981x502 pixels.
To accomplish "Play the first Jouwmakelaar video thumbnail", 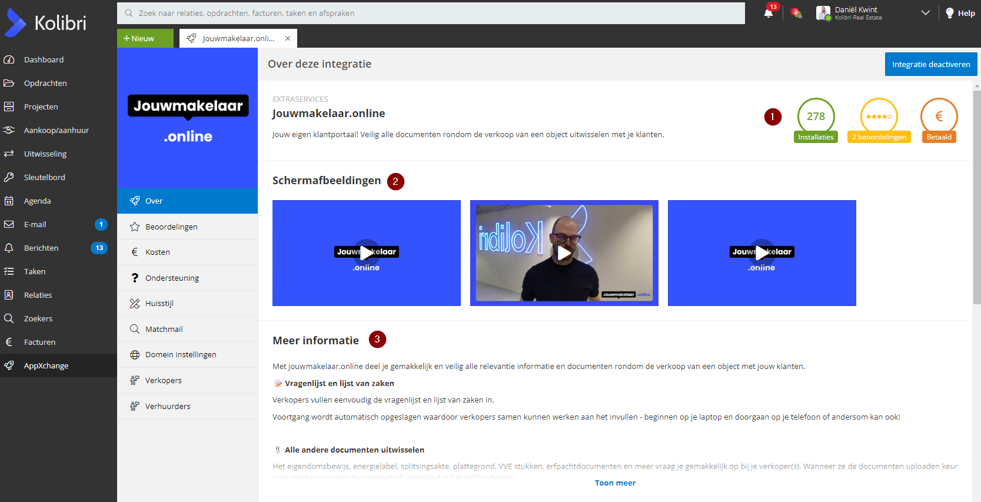I will pos(367,253).
